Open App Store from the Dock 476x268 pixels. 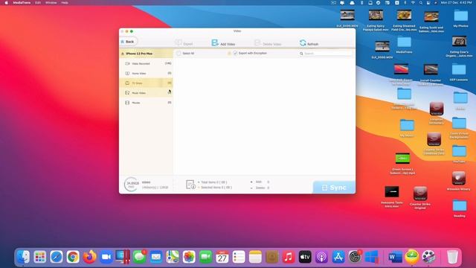coord(338,257)
